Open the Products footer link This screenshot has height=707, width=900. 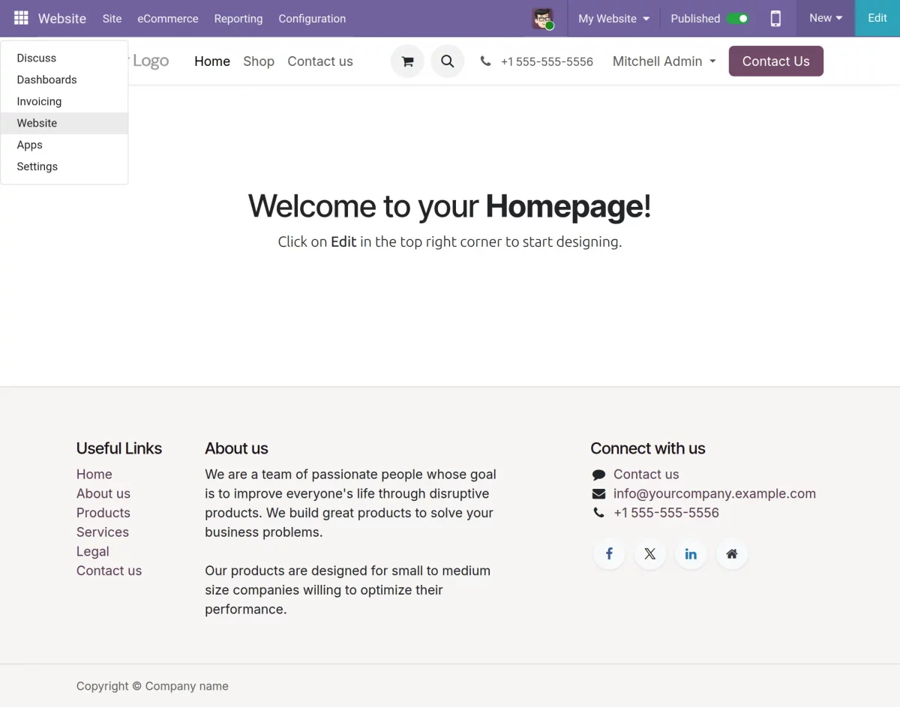point(103,513)
